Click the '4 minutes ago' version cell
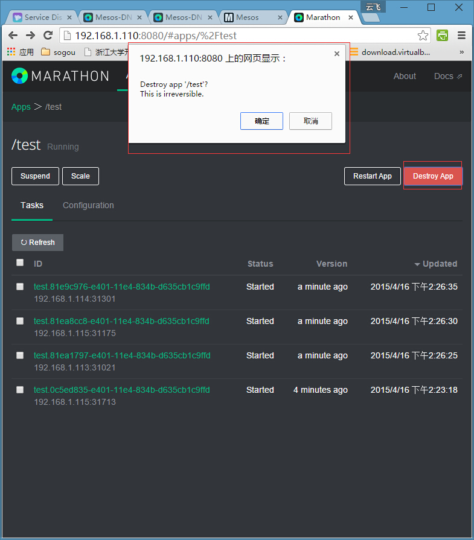This screenshot has height=540, width=474. coord(321,390)
